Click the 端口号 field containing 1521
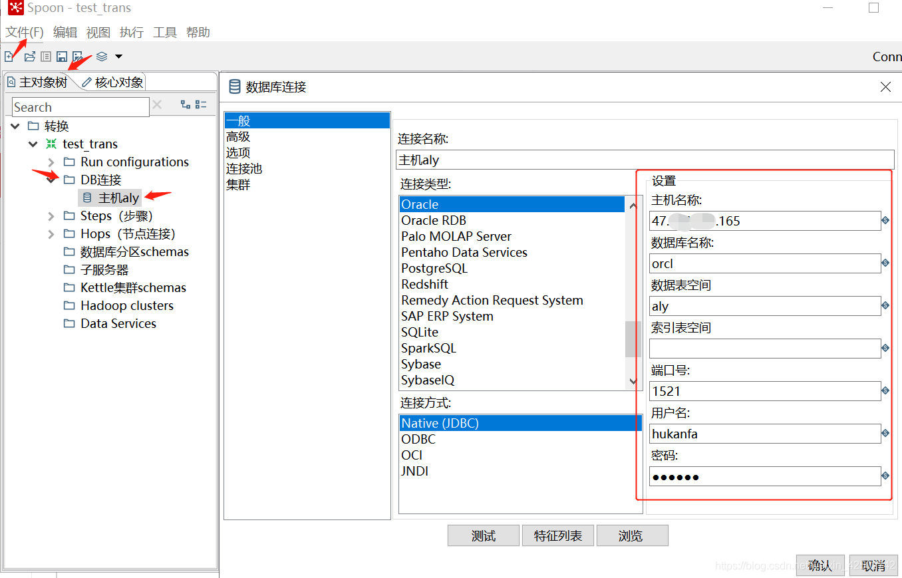Viewport: 902px width, 578px height. click(765, 391)
